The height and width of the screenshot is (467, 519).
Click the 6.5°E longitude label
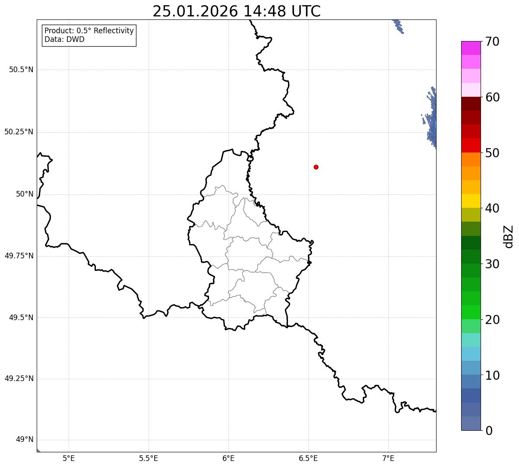tap(308, 458)
